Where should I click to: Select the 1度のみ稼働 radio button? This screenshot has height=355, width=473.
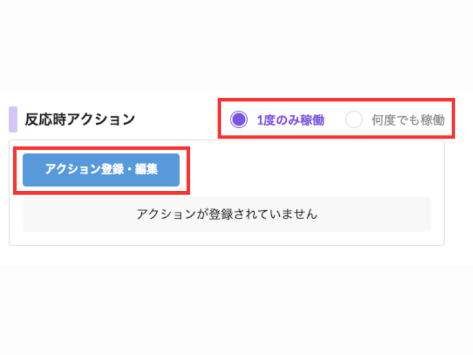[239, 120]
